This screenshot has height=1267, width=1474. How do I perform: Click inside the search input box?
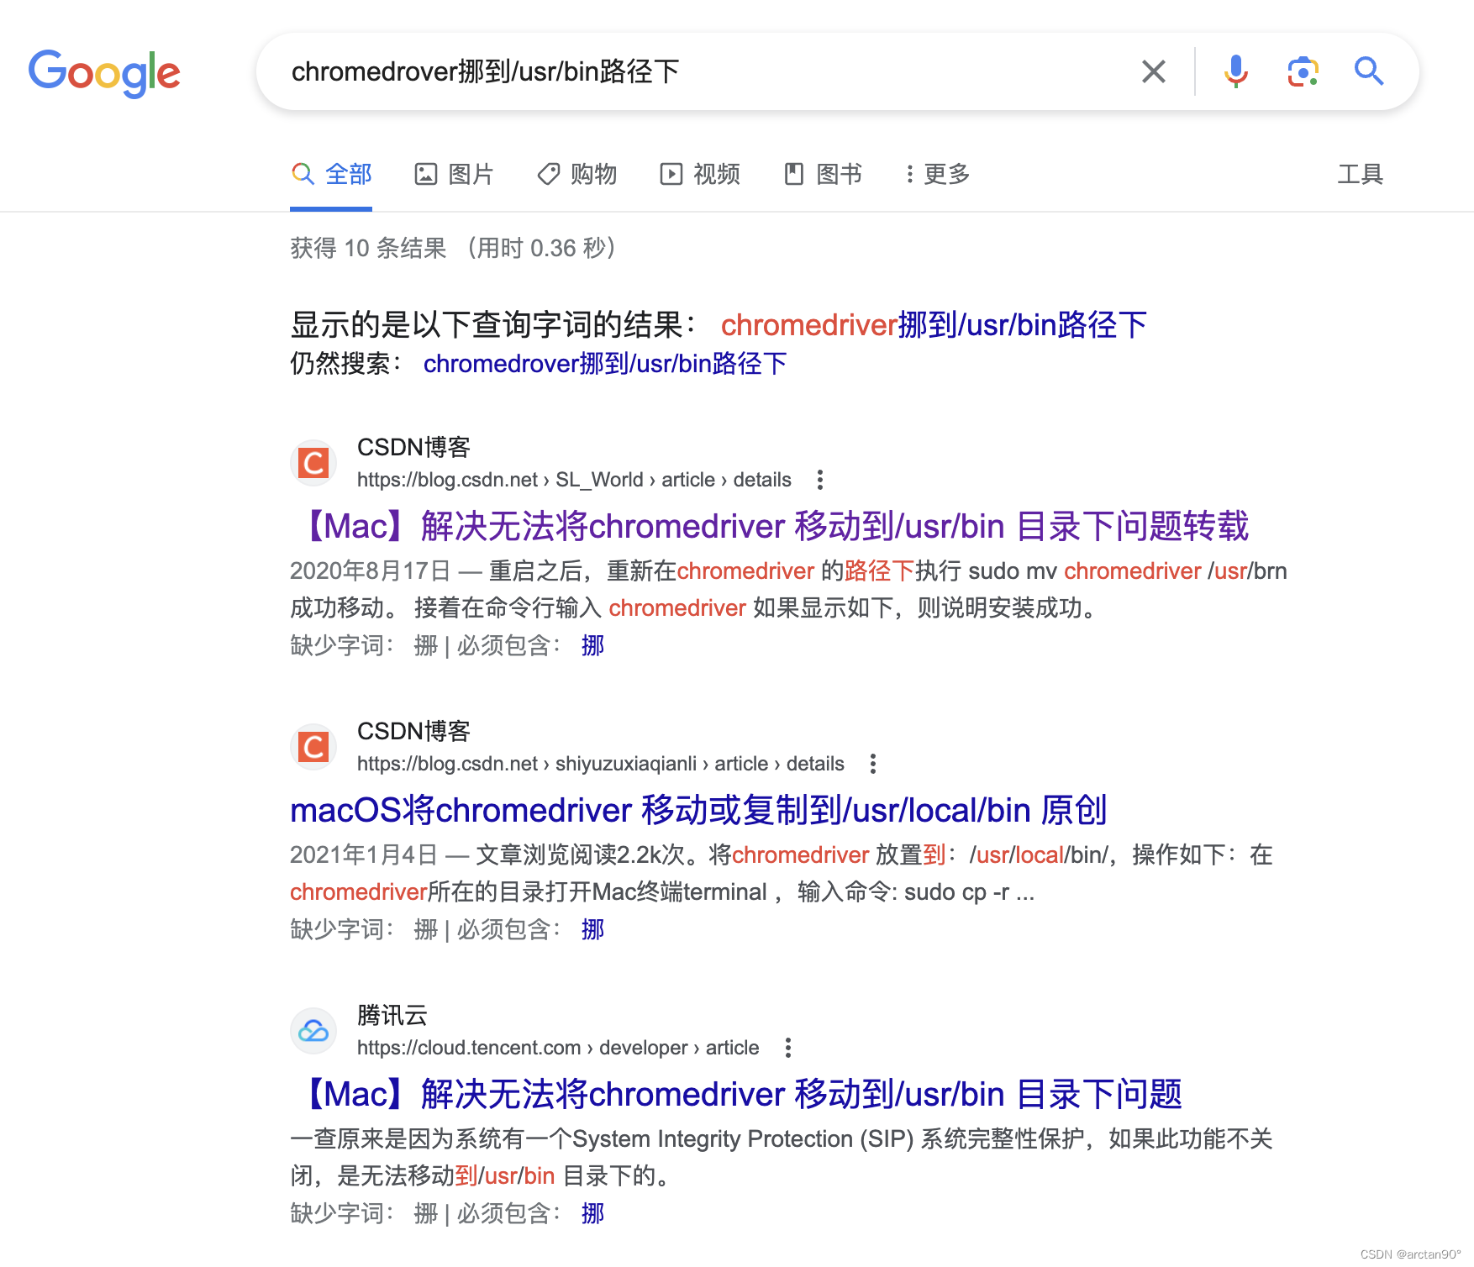point(672,71)
